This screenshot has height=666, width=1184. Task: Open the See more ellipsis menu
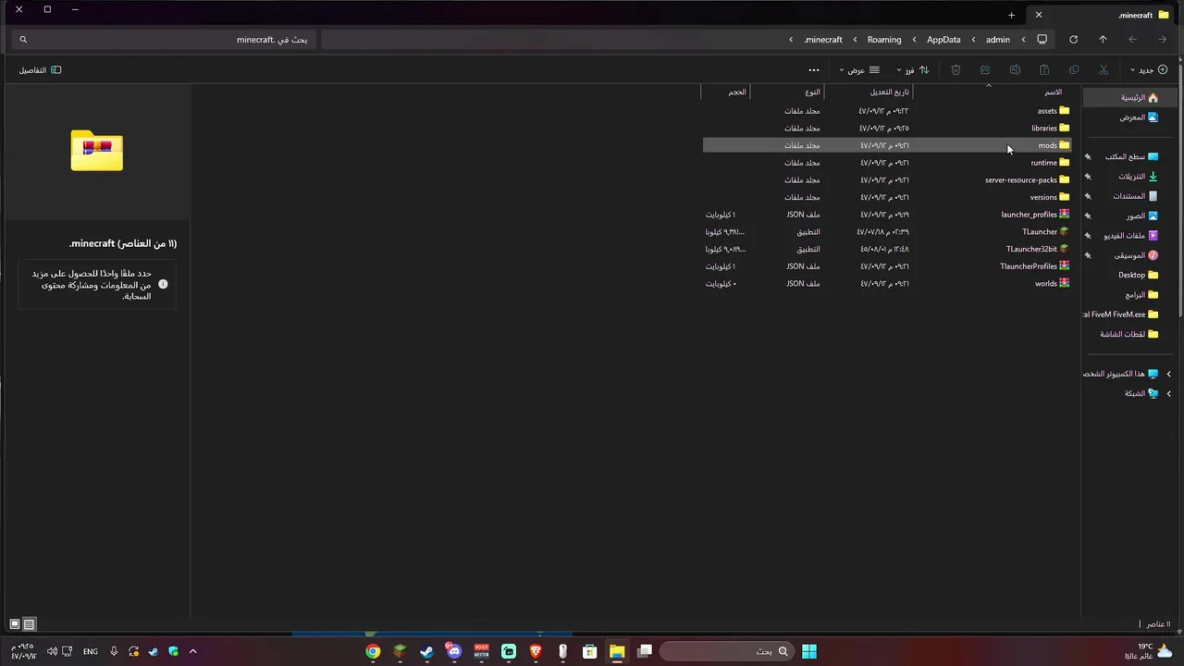pos(814,70)
